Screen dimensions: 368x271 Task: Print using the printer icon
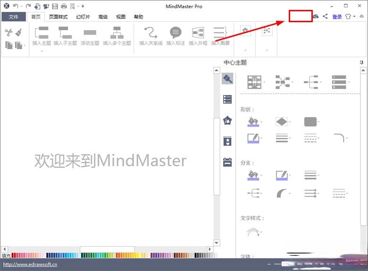pyautogui.click(x=64, y=6)
